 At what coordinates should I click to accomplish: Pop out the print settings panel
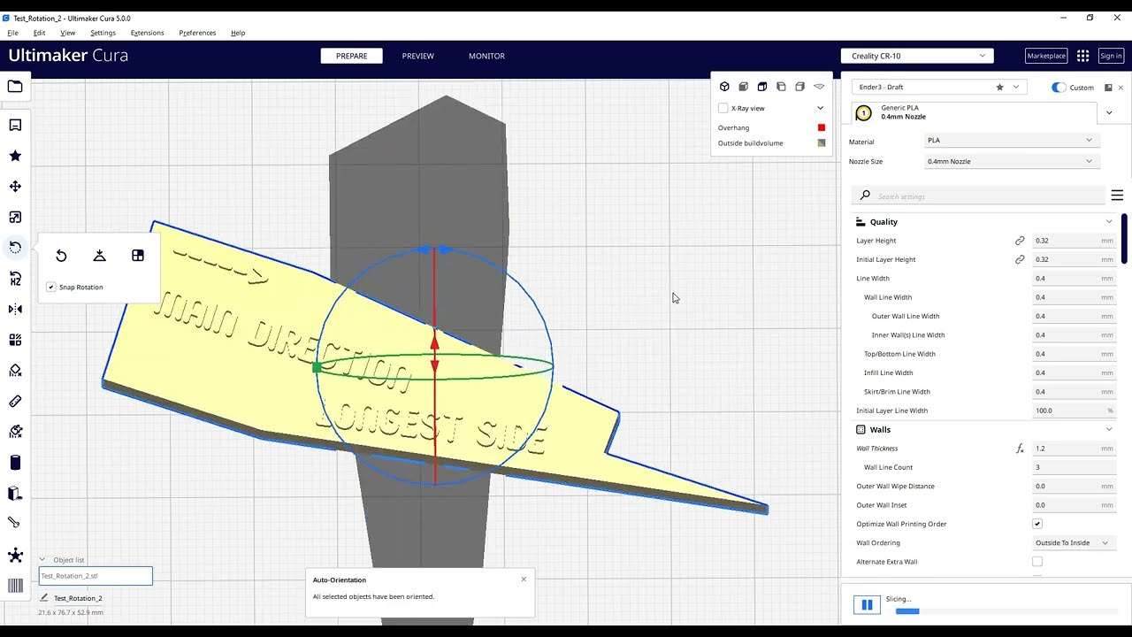(1108, 88)
